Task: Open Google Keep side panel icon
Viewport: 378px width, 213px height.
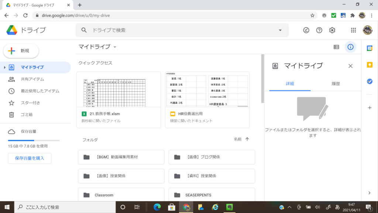Action: [370, 65]
